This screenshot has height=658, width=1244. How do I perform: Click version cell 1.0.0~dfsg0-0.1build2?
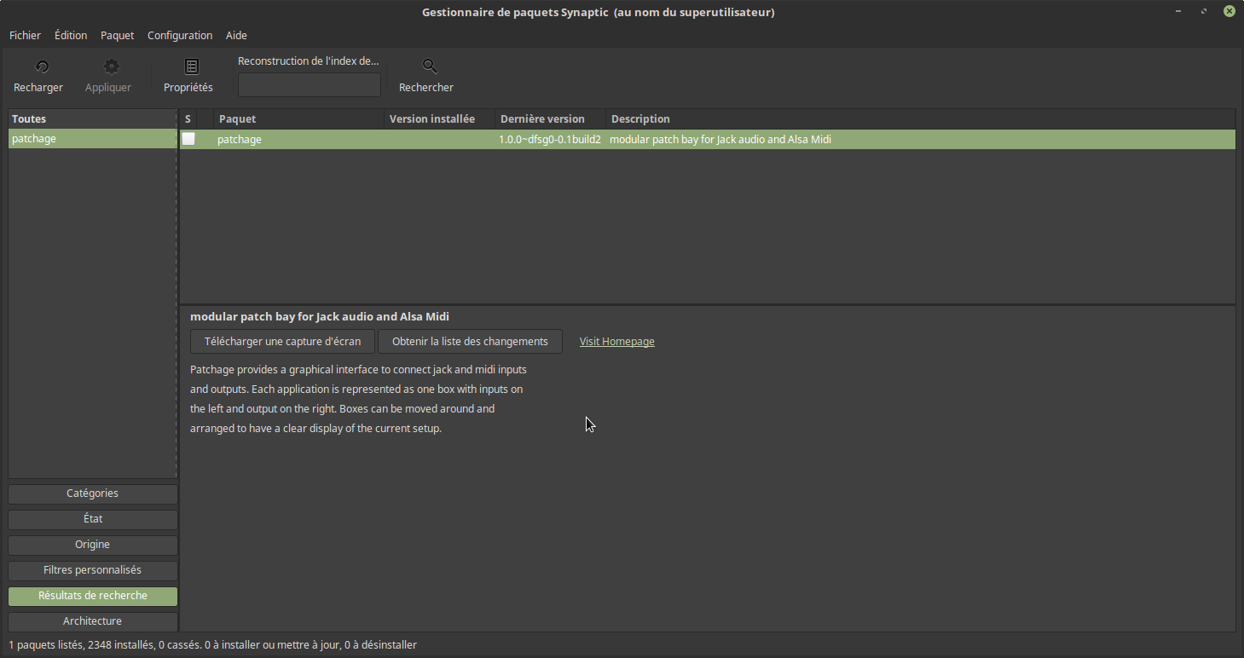(550, 139)
